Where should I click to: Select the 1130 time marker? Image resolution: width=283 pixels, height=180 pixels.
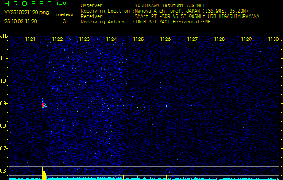pos(273,40)
